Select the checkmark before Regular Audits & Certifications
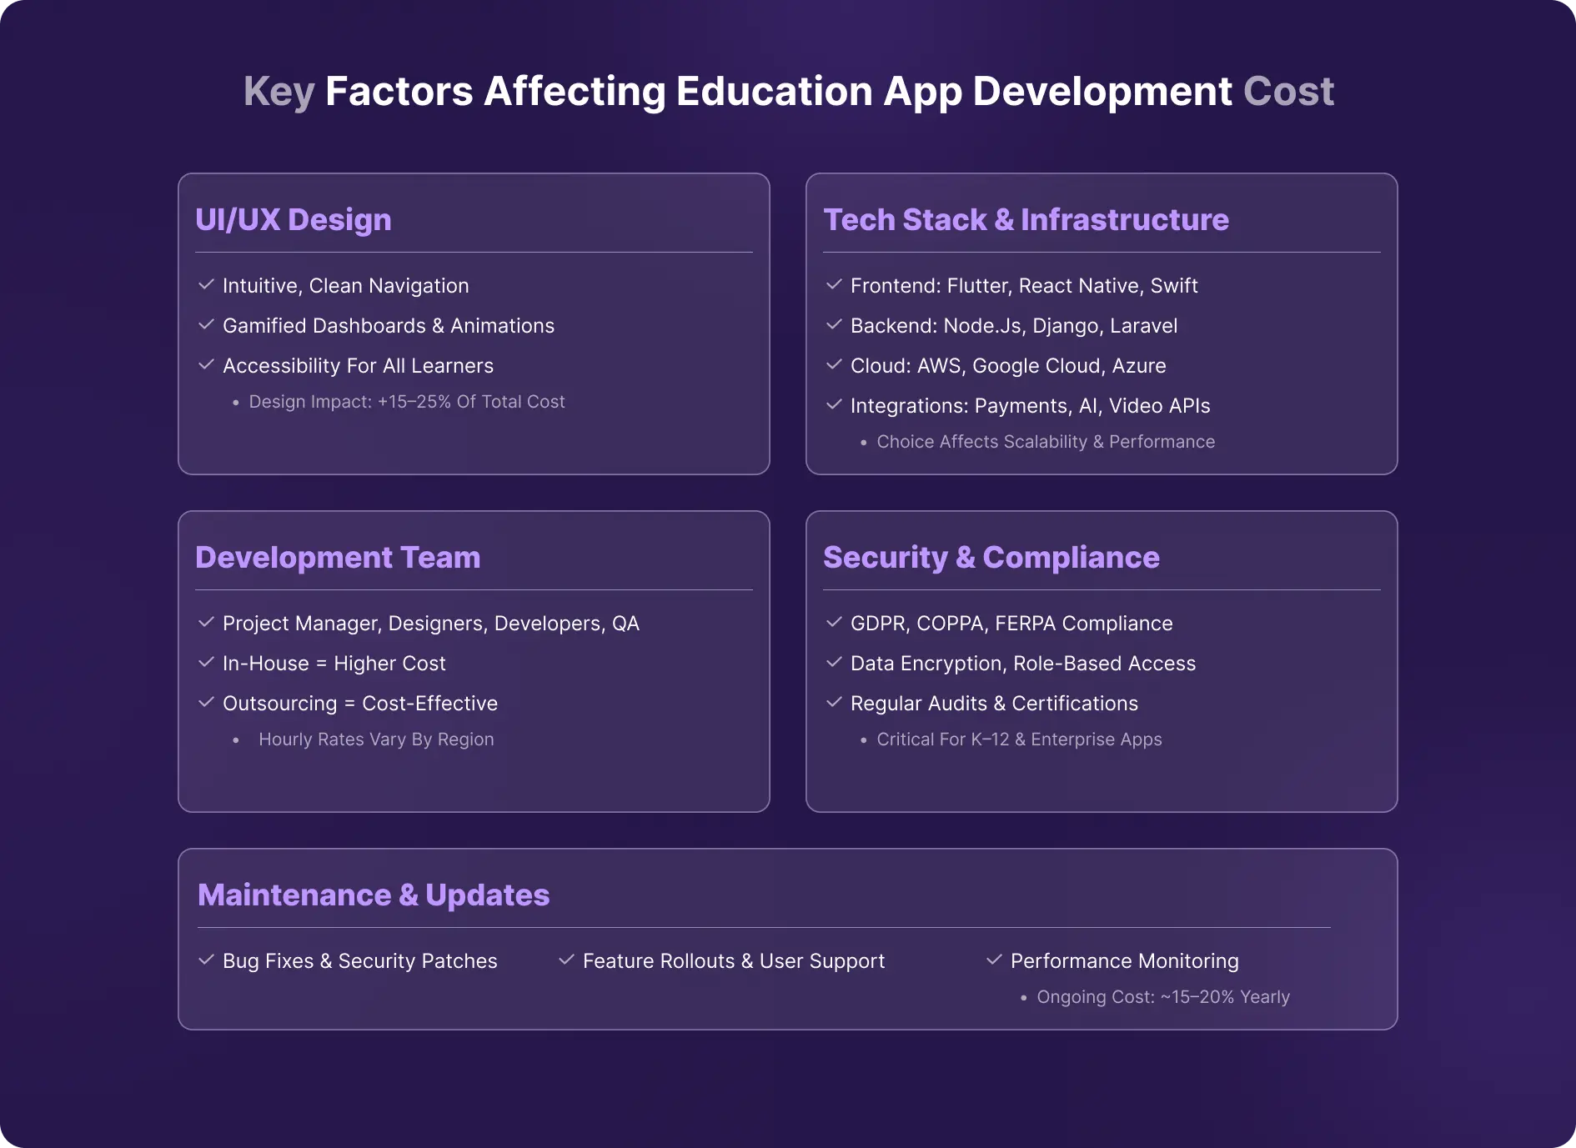The image size is (1576, 1148). tap(834, 703)
